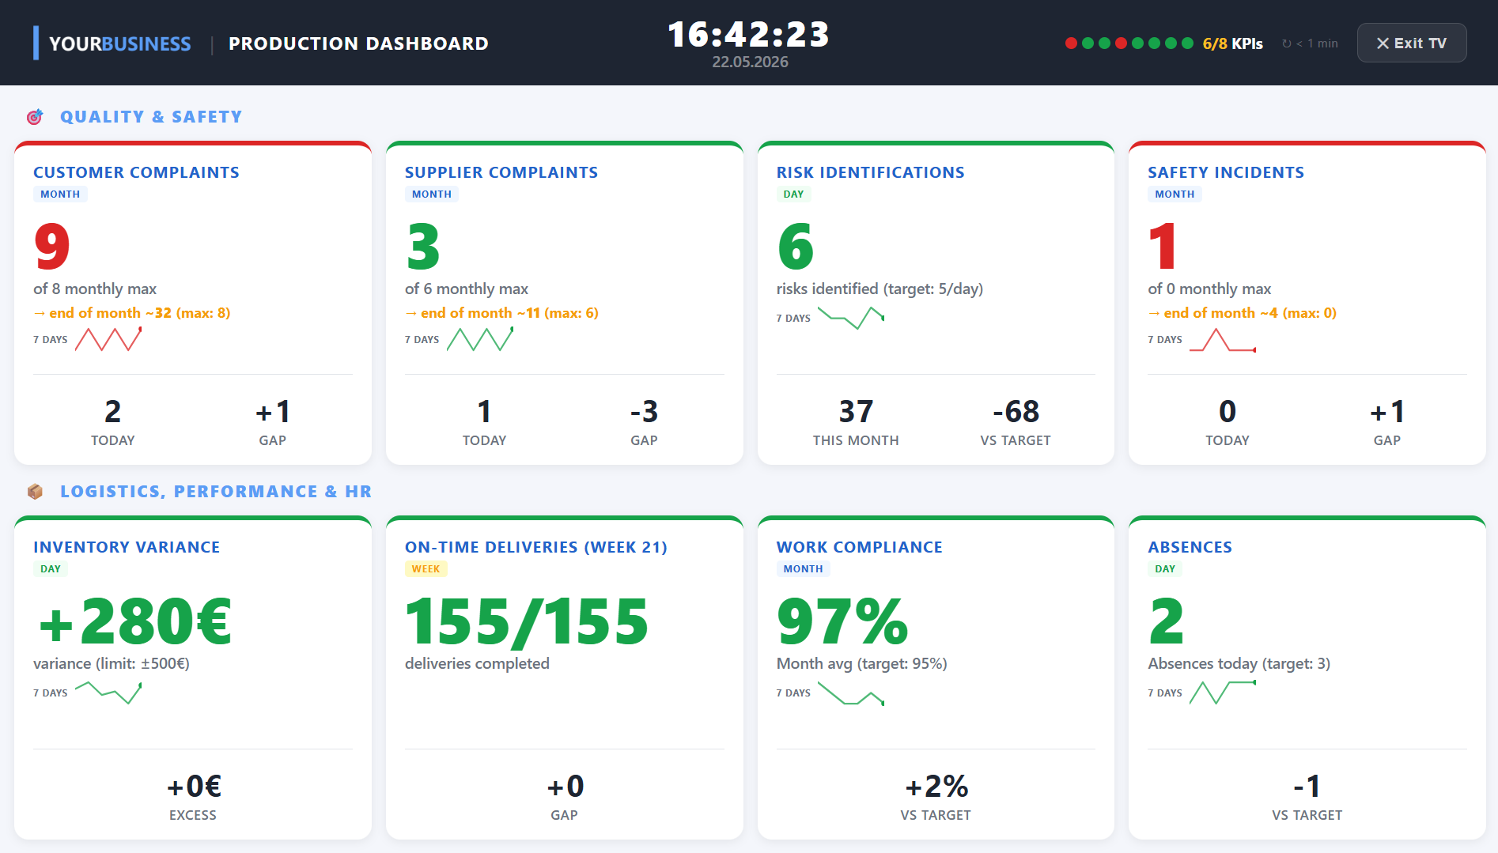View the Absences 7-day trend sparkline
Viewport: 1498px width, 853px height.
(x=1223, y=693)
